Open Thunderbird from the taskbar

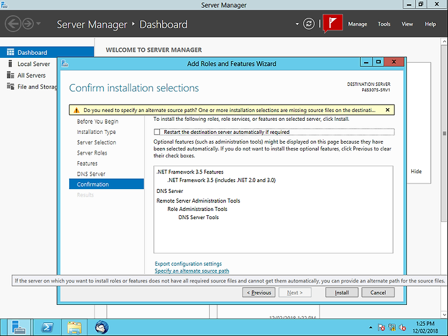pos(101,327)
